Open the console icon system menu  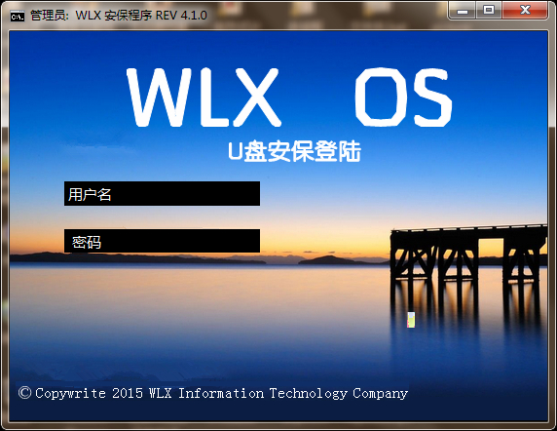[x=18, y=16]
